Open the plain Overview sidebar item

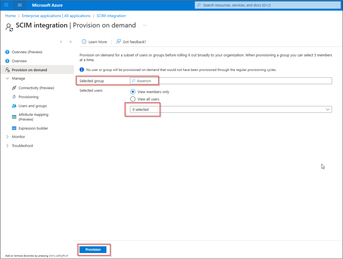coord(19,61)
